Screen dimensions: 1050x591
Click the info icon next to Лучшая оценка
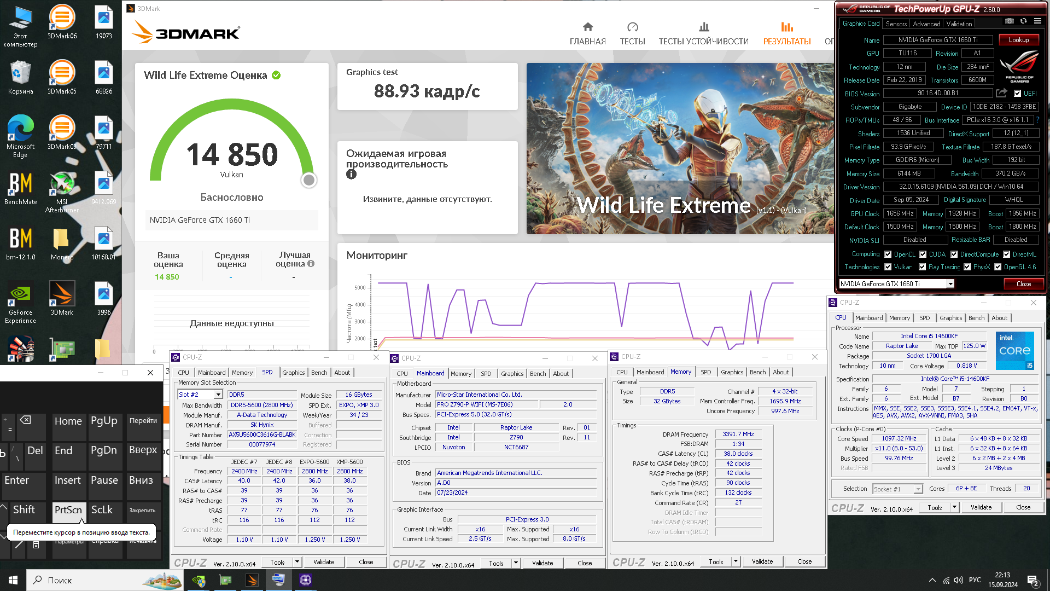pos(311,264)
